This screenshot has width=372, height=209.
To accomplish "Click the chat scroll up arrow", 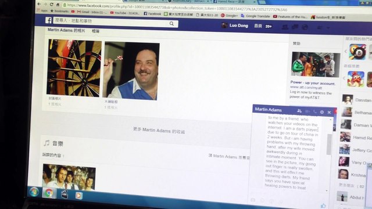I will coord(331,120).
